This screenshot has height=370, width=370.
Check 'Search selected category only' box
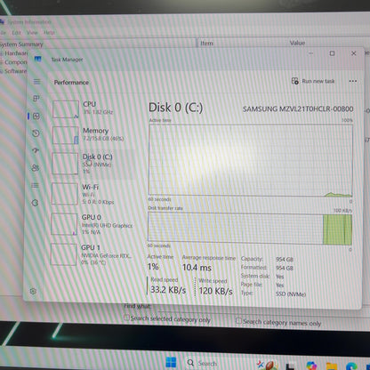point(126,318)
